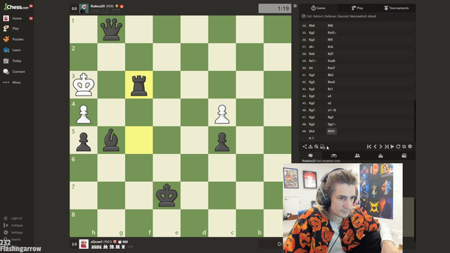Screen dimensions: 450x253
Task: Open Chess.com logo home link
Action: click(x=16, y=7)
